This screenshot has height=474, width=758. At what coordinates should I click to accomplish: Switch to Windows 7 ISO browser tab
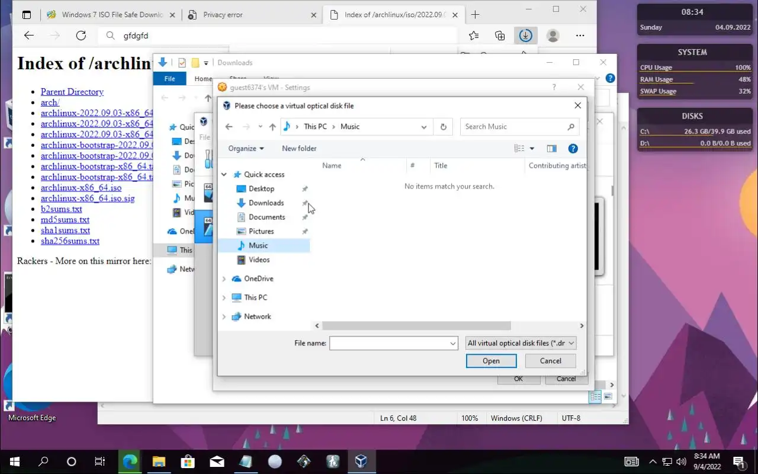tap(112, 15)
